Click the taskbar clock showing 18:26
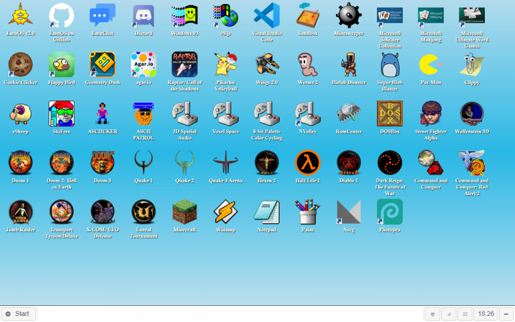 (485, 314)
